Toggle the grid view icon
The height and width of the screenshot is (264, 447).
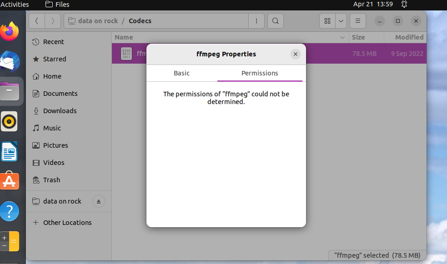coord(327,21)
